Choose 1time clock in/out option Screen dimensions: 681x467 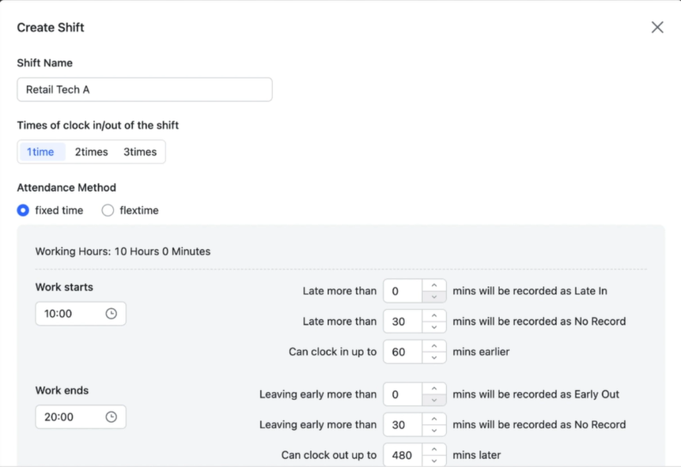tap(41, 152)
